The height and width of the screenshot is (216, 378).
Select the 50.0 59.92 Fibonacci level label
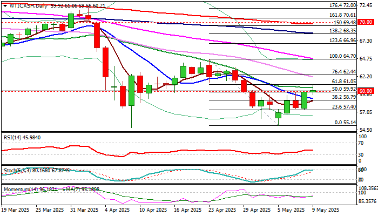(344, 89)
